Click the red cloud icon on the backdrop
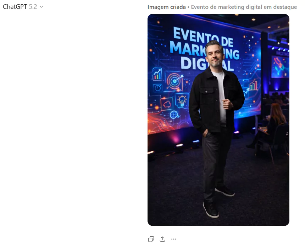The width and height of the screenshot is (305, 249). [167, 104]
